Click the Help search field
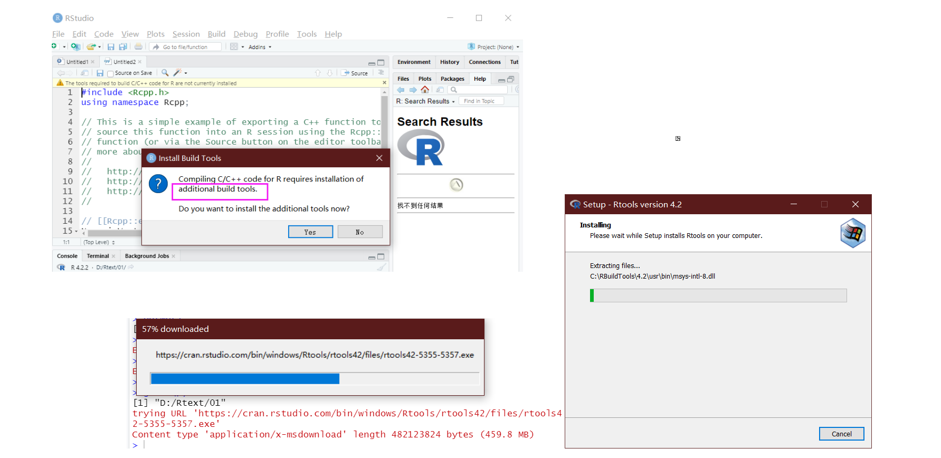 (x=478, y=90)
